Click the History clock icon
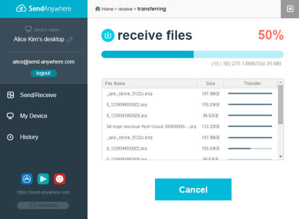 (x=10, y=137)
